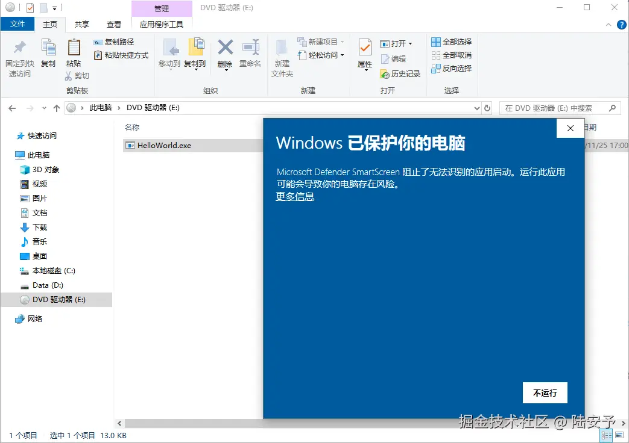
Task: Click the 属性 (Properties) checkmark icon
Action: pos(365,48)
